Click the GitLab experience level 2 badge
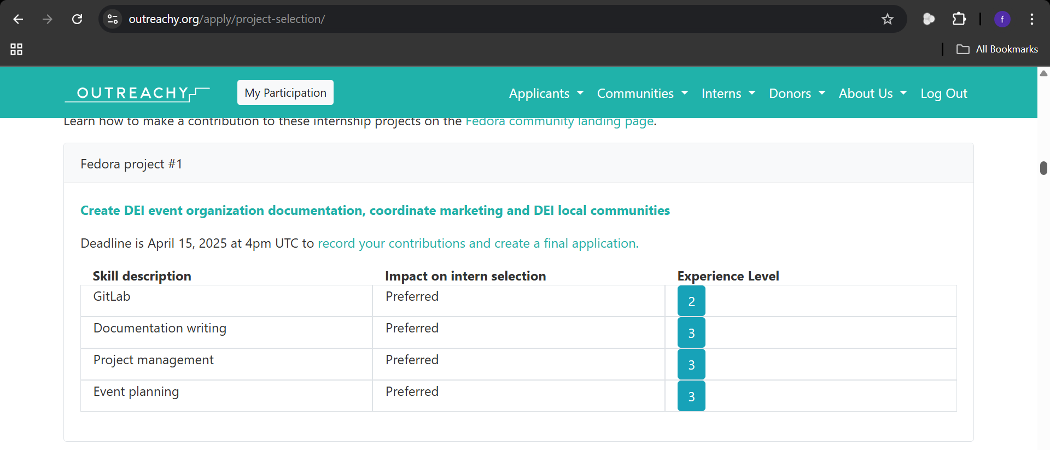The height and width of the screenshot is (450, 1050). pos(691,301)
